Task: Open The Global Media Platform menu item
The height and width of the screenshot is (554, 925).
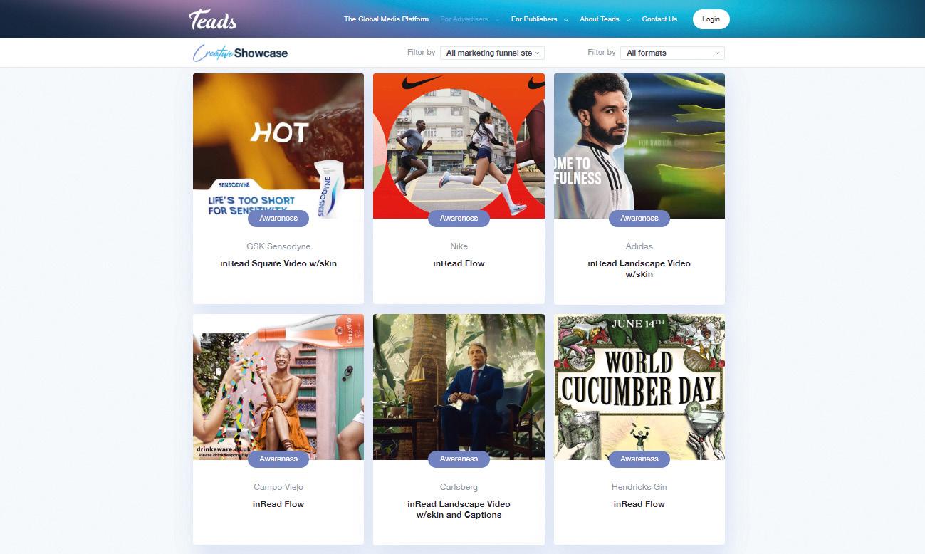Action: coord(386,19)
